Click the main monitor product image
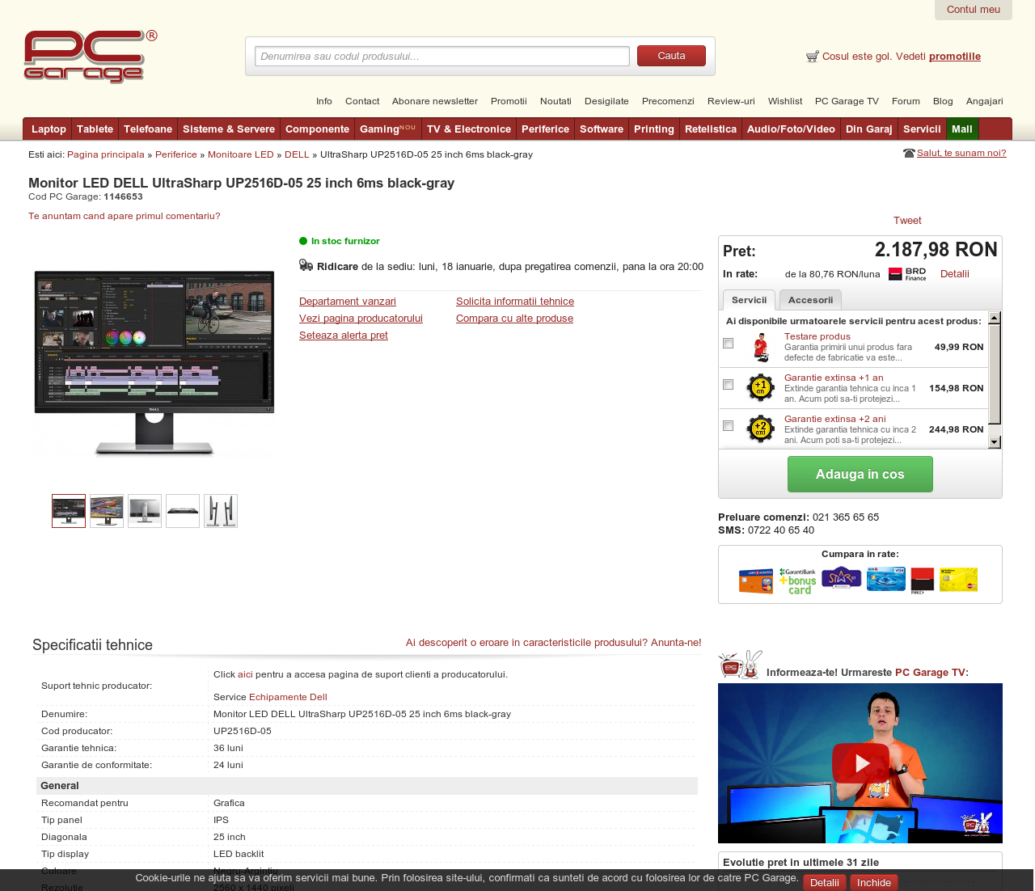1035x891 pixels. tap(154, 362)
